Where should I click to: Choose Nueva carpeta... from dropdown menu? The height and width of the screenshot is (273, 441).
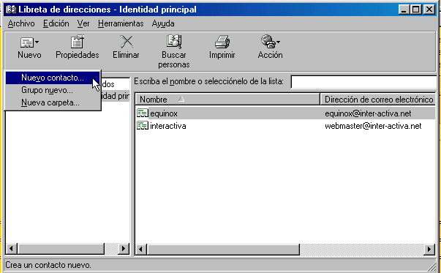53,102
